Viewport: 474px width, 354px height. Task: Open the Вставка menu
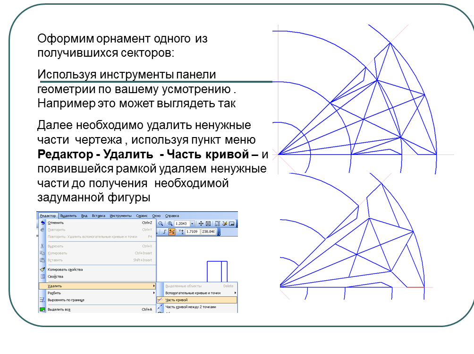coord(99,216)
